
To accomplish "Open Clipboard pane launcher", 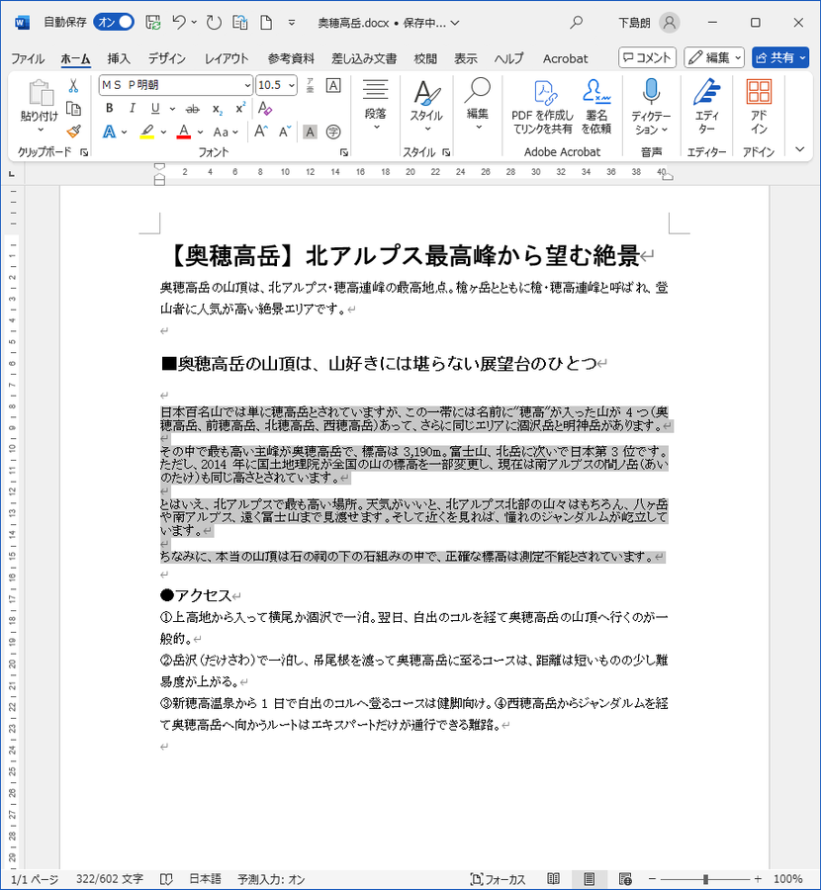I will point(84,152).
